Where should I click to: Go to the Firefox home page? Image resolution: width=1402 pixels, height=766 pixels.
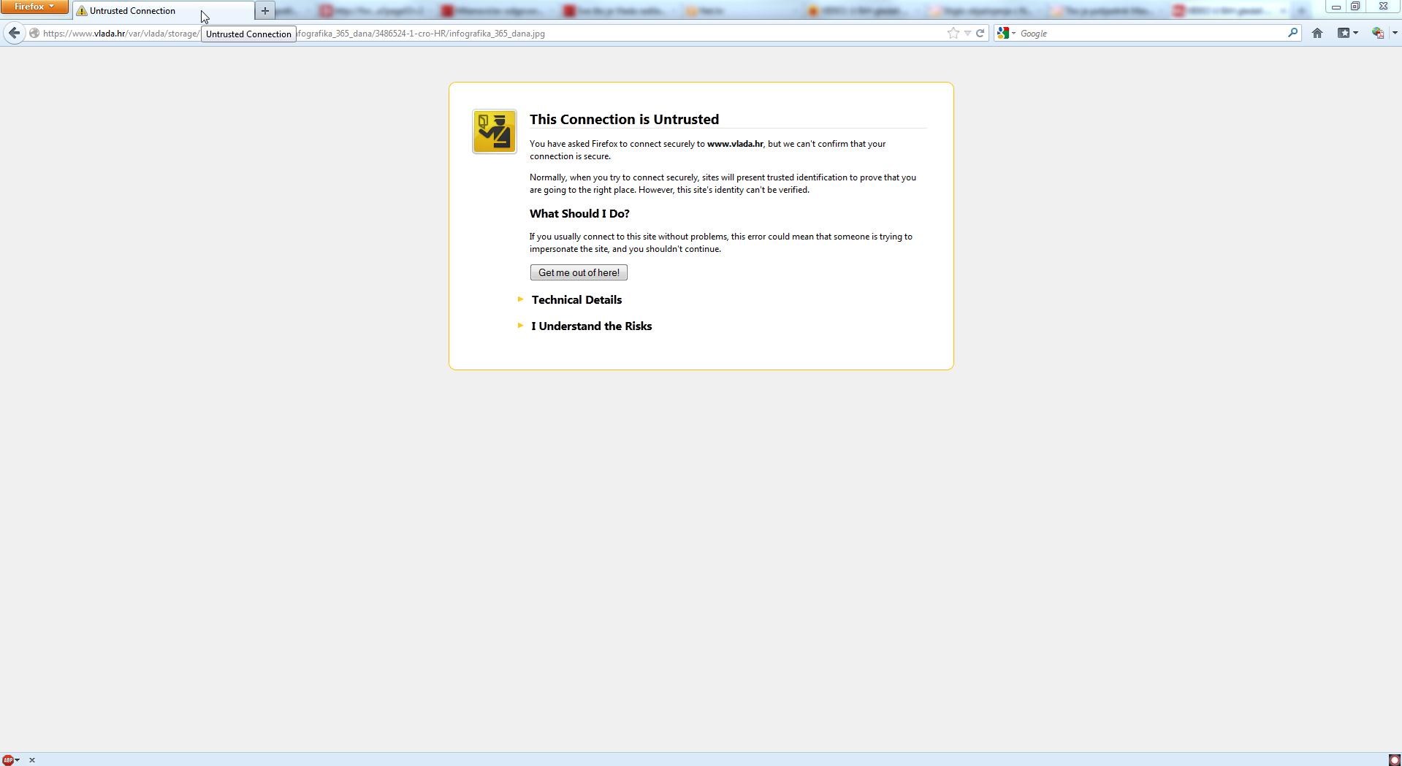coord(1317,34)
